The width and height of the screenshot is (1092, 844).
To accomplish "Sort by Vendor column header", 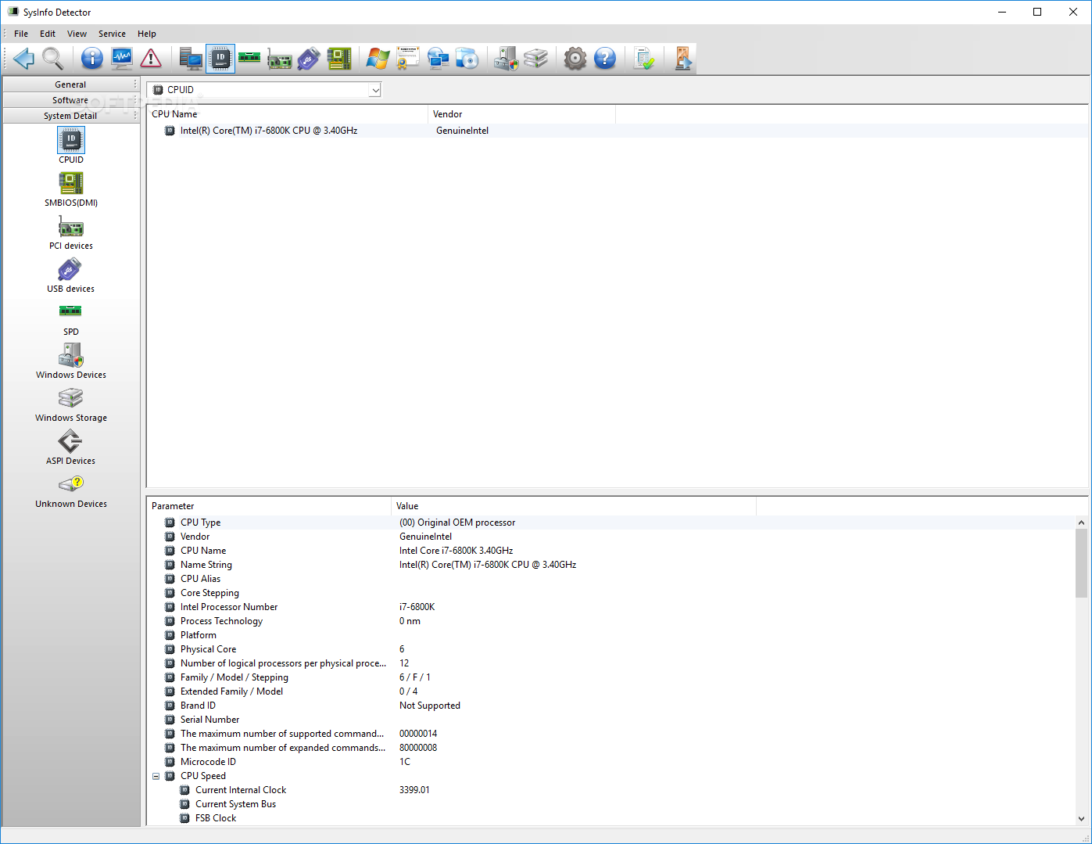I will (x=522, y=114).
